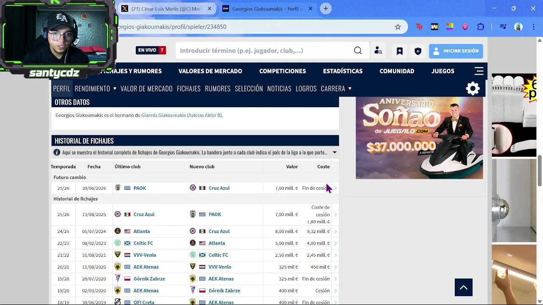Click the info icon beside transfer description
543x305 pixels.
coord(57,152)
